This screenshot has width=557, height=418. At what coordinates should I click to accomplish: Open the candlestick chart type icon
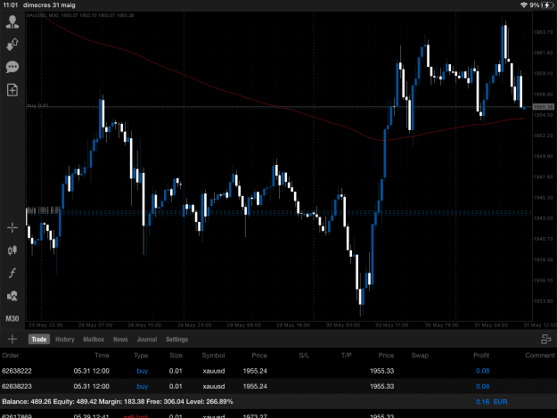coord(12,250)
